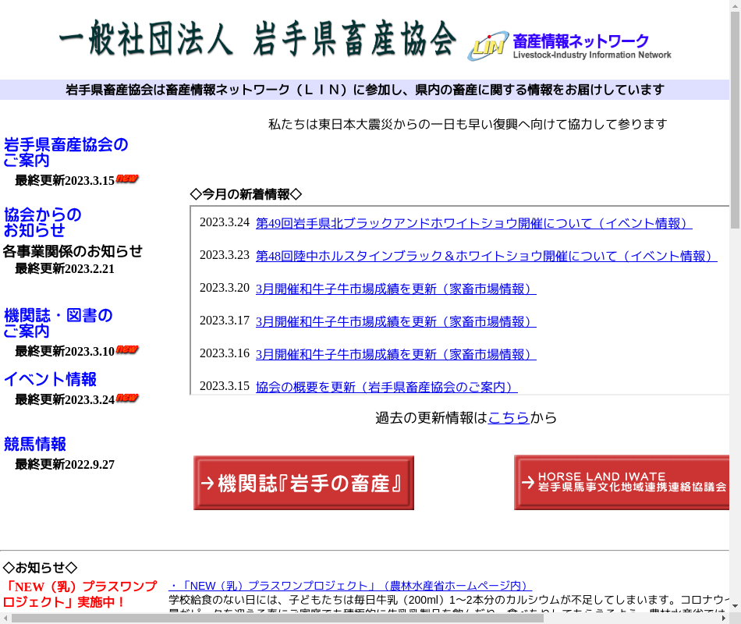This screenshot has height=624, width=741.
Task: Click the 東日本大震災 recovery message text
Action: (468, 124)
